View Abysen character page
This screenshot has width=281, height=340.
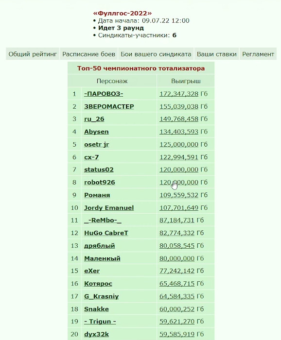tap(96, 132)
